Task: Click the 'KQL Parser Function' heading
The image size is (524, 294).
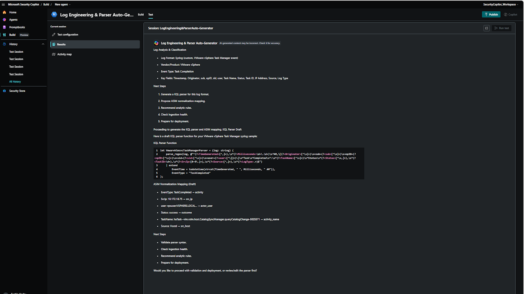Action: tap(165, 143)
